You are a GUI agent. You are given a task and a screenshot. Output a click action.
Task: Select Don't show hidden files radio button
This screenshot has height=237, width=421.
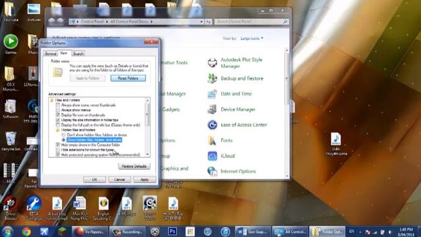tap(64, 135)
